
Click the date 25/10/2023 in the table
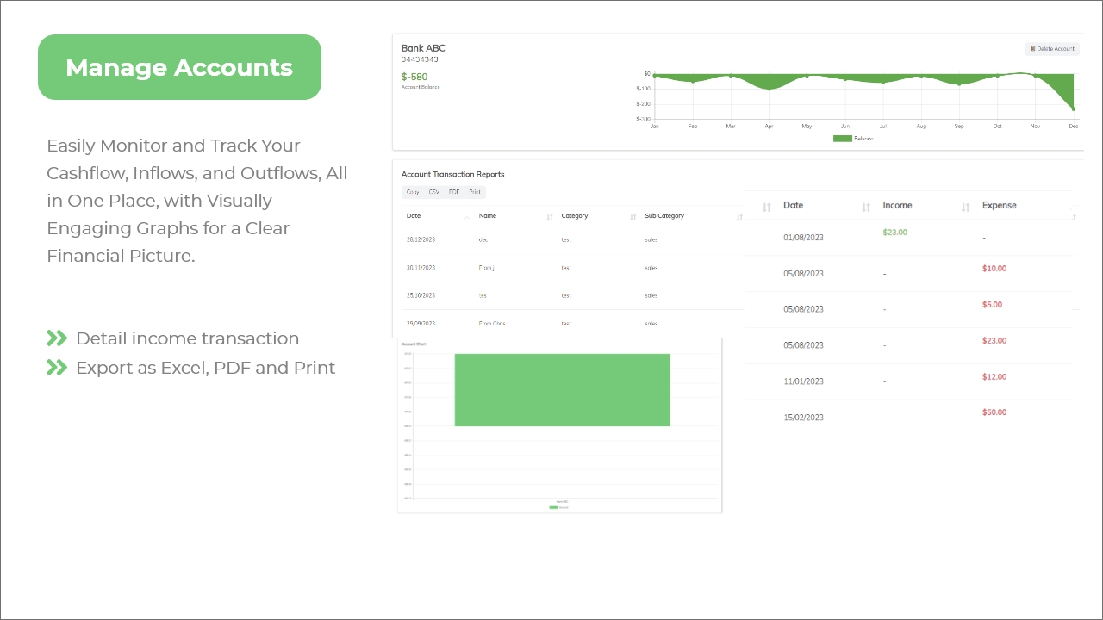pos(421,295)
